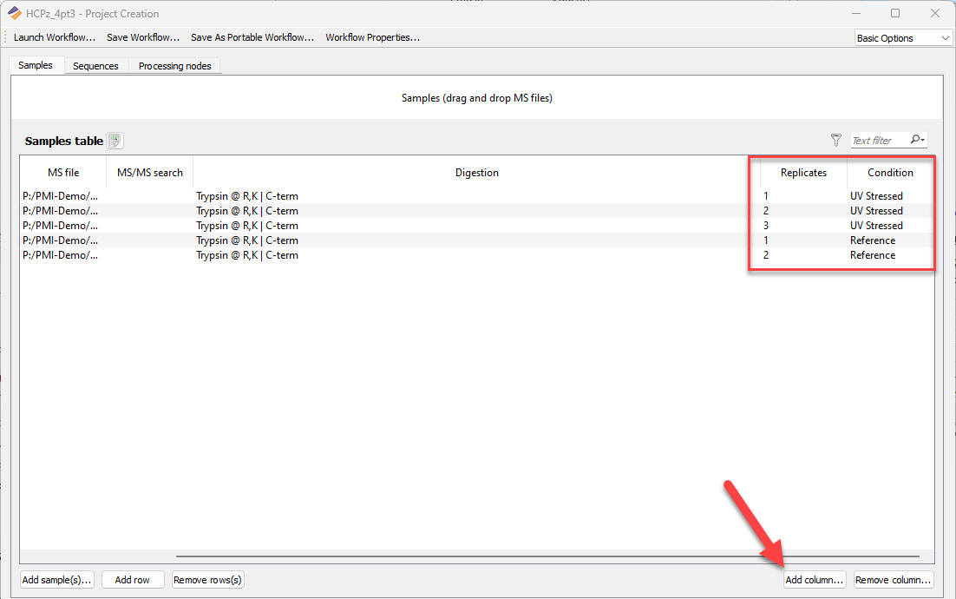Open Workflow Properties
Screen dimensions: 956x599
pos(372,37)
